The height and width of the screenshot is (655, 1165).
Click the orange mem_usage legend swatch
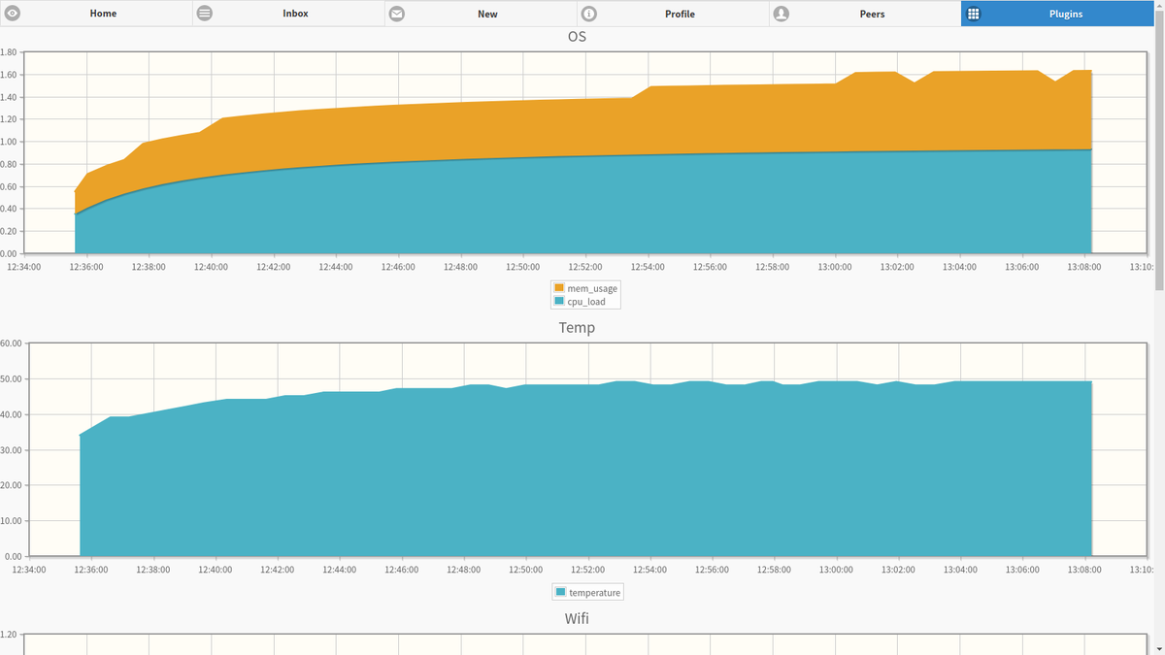(x=559, y=288)
